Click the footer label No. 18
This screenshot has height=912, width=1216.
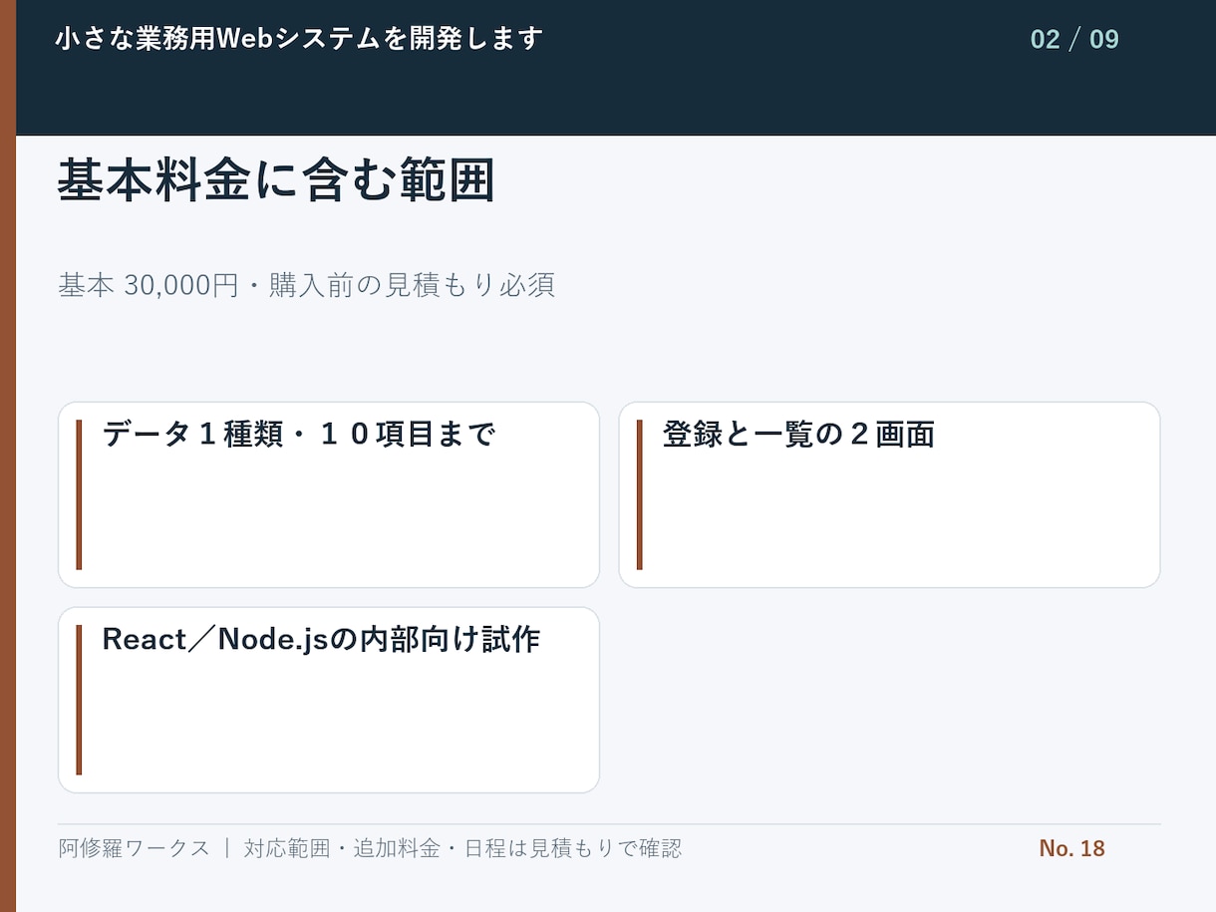(1071, 848)
